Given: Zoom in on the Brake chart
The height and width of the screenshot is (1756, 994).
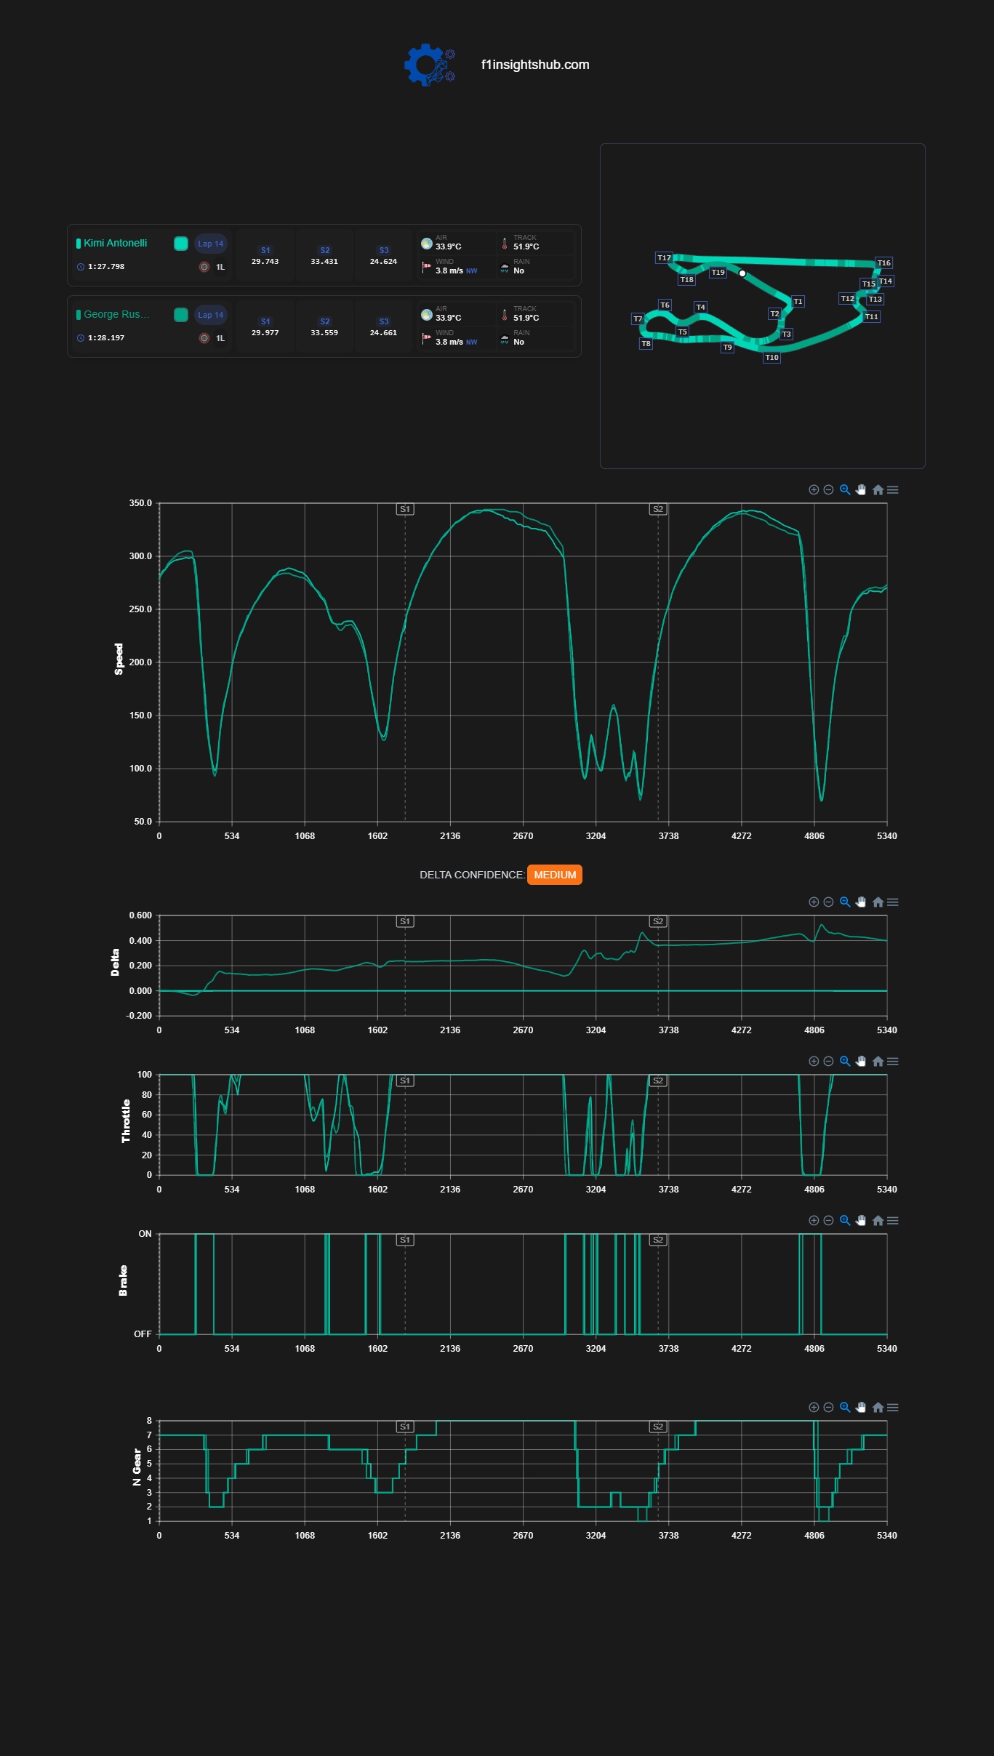Looking at the screenshot, I should click(814, 1221).
